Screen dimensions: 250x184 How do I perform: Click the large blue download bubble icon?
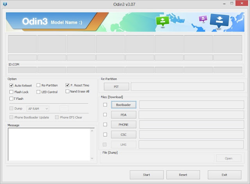coord(220,21)
